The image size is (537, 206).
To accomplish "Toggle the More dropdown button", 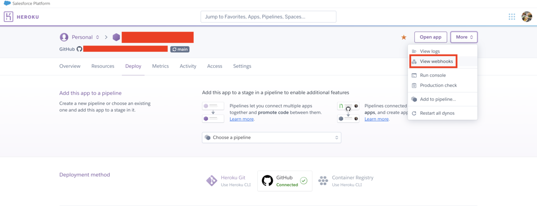I will click(464, 37).
